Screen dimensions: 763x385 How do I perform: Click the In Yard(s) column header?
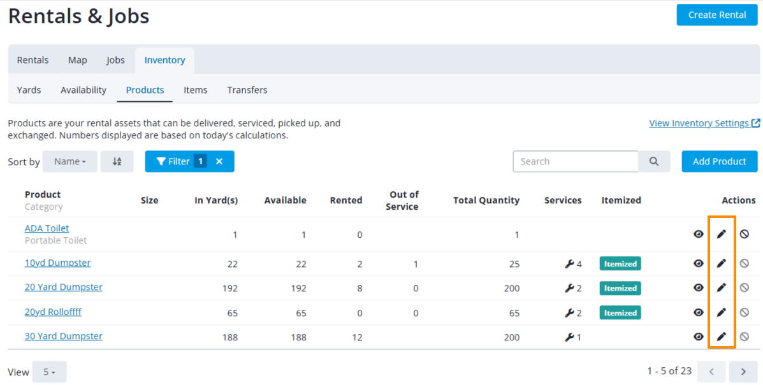pyautogui.click(x=216, y=201)
